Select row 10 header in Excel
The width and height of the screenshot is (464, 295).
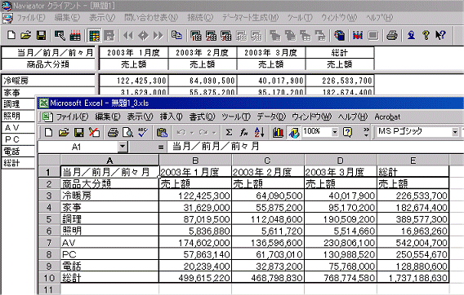[49, 278]
